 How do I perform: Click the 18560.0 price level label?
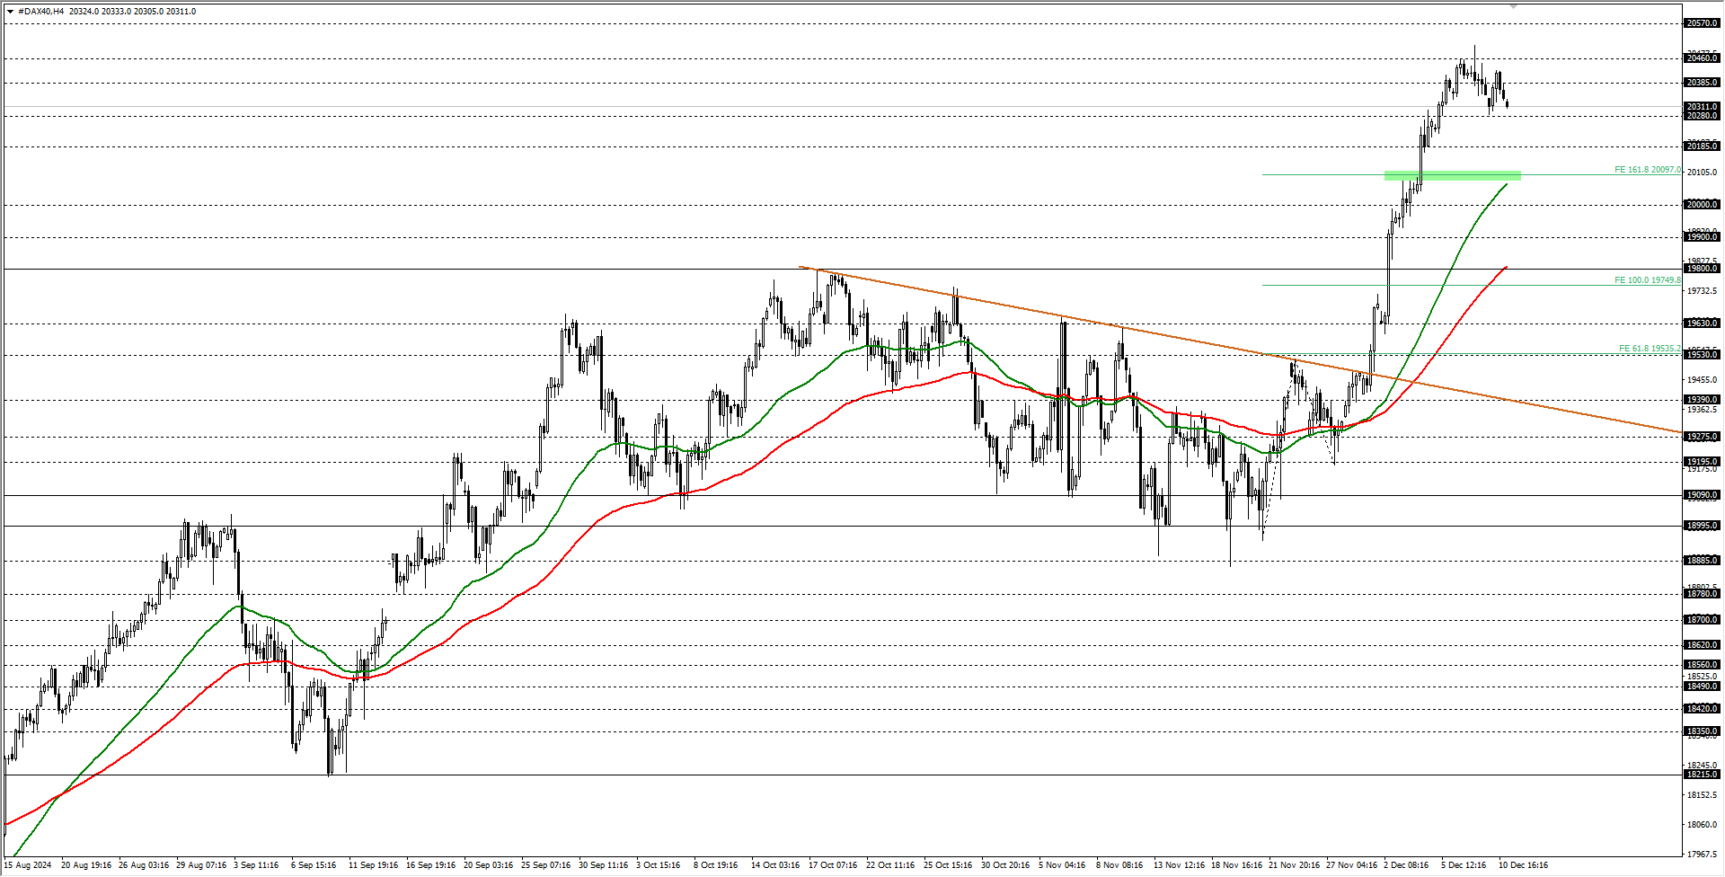1703,665
